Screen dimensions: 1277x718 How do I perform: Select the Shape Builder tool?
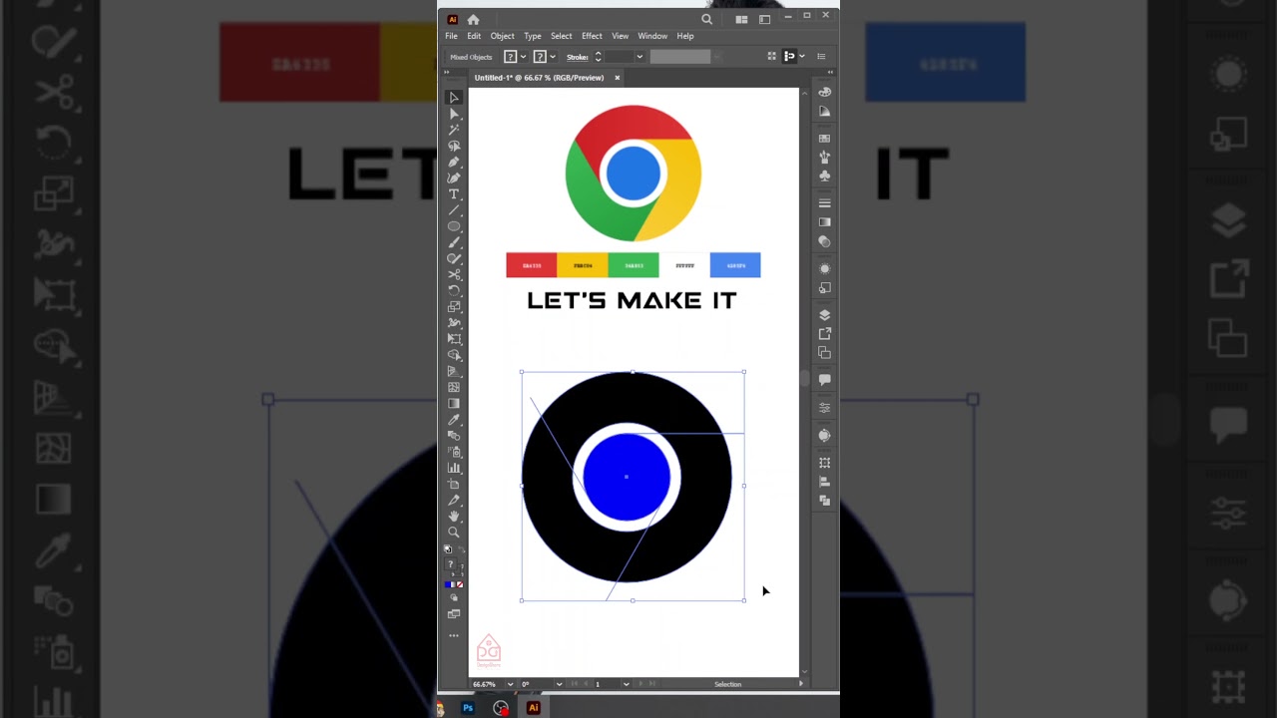click(454, 355)
